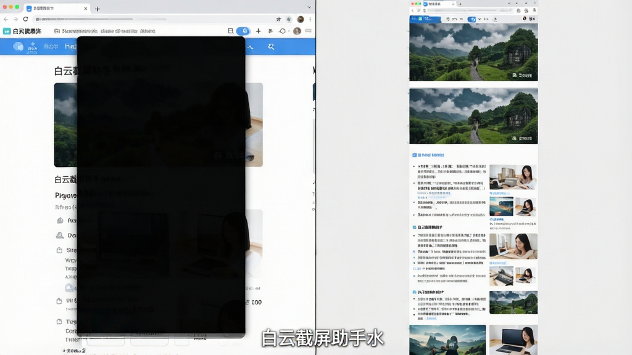Click the flame icon in the right window toolbar
Image resolution: width=632 pixels, height=355 pixels.
(x=525, y=18)
